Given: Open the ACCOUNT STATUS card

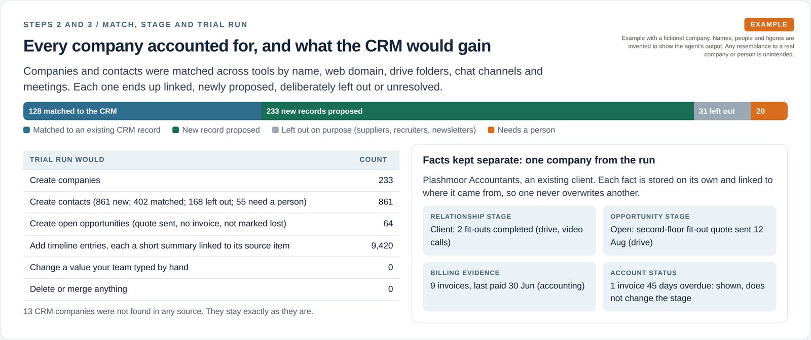Looking at the screenshot, I should (x=689, y=286).
